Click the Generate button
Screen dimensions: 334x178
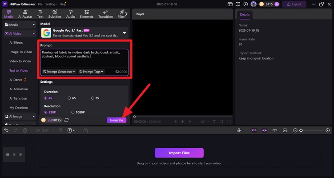tap(117, 120)
